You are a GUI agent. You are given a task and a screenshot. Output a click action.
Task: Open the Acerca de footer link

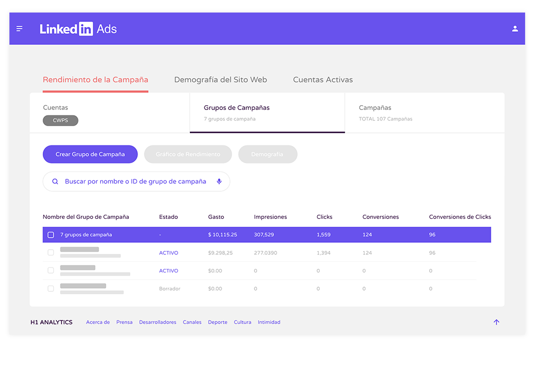[x=98, y=322]
